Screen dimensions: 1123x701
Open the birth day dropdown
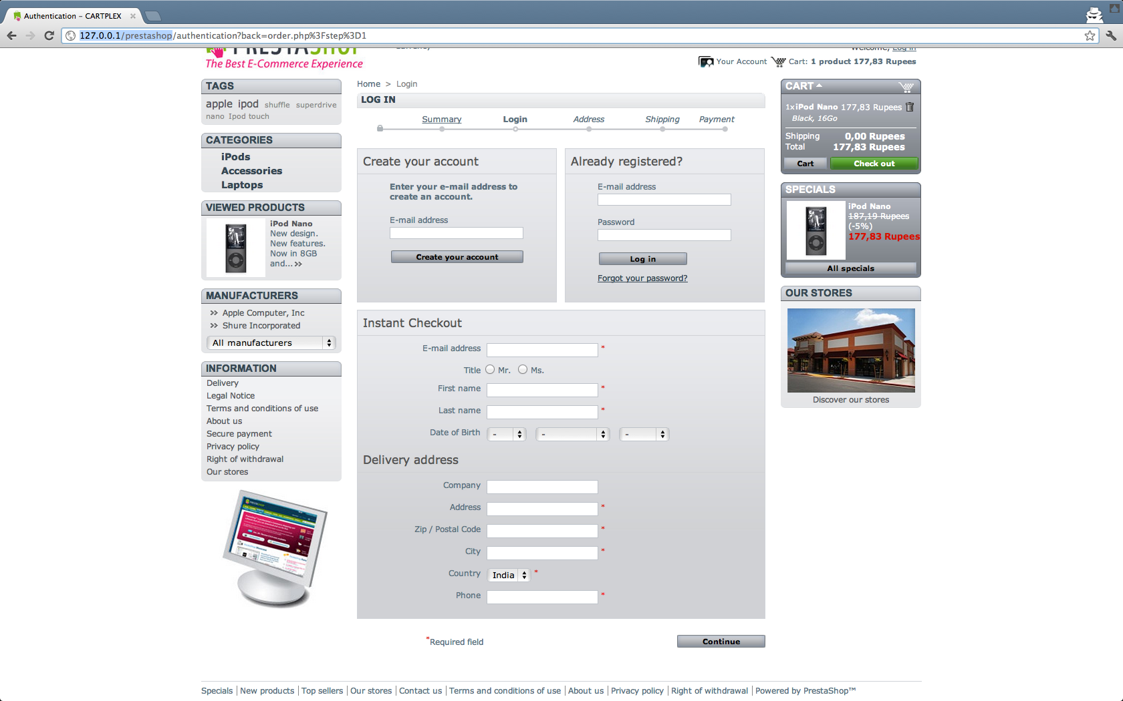(x=507, y=434)
